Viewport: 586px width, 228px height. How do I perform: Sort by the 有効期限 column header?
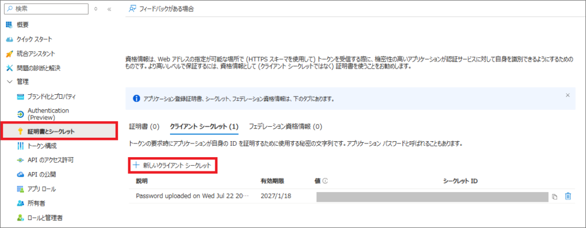(x=272, y=181)
